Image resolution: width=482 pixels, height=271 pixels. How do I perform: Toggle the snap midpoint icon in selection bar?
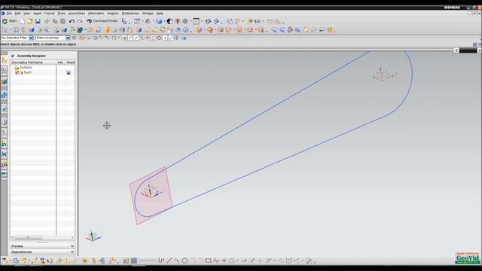(136, 38)
